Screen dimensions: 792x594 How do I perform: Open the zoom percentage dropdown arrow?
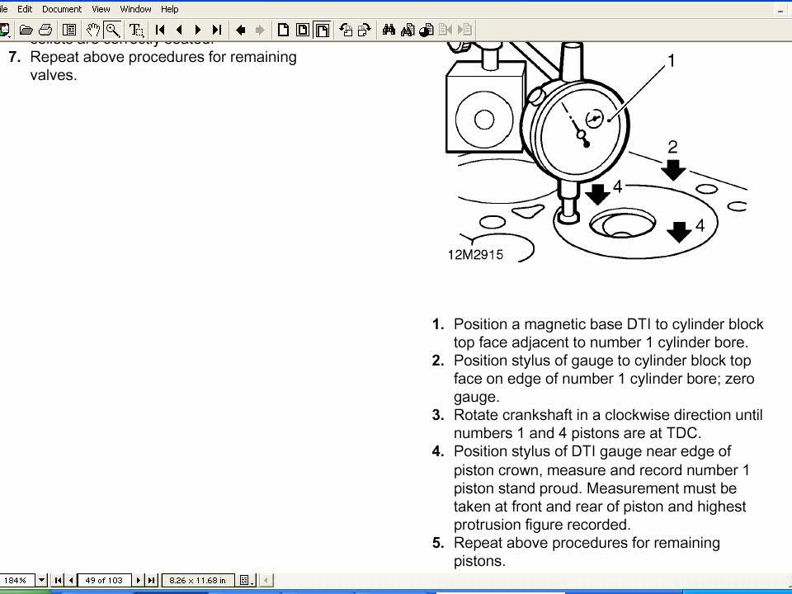[41, 580]
